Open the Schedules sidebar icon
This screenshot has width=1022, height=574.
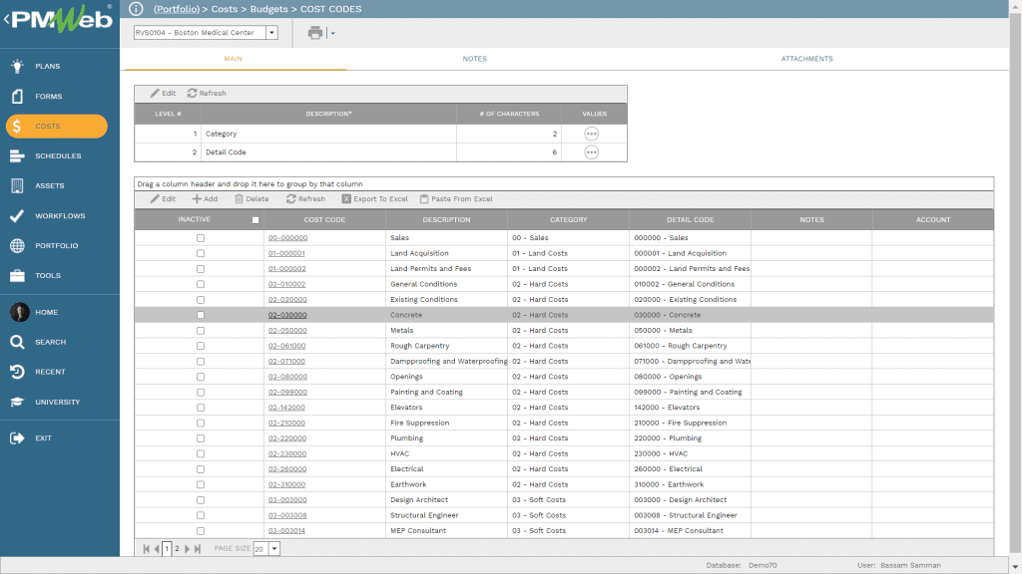click(x=18, y=155)
